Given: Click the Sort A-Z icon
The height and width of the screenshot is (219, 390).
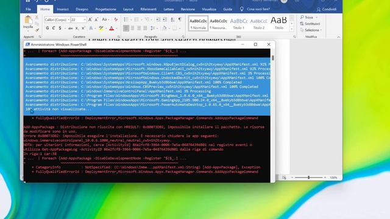Looking at the screenshot, I should pos(172,19).
